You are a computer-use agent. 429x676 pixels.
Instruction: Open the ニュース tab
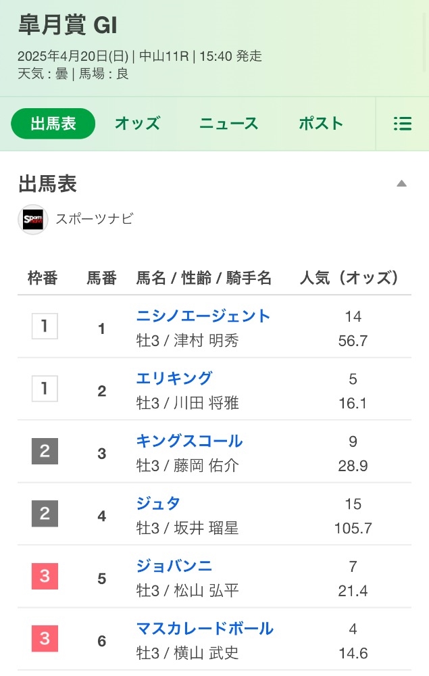(229, 124)
